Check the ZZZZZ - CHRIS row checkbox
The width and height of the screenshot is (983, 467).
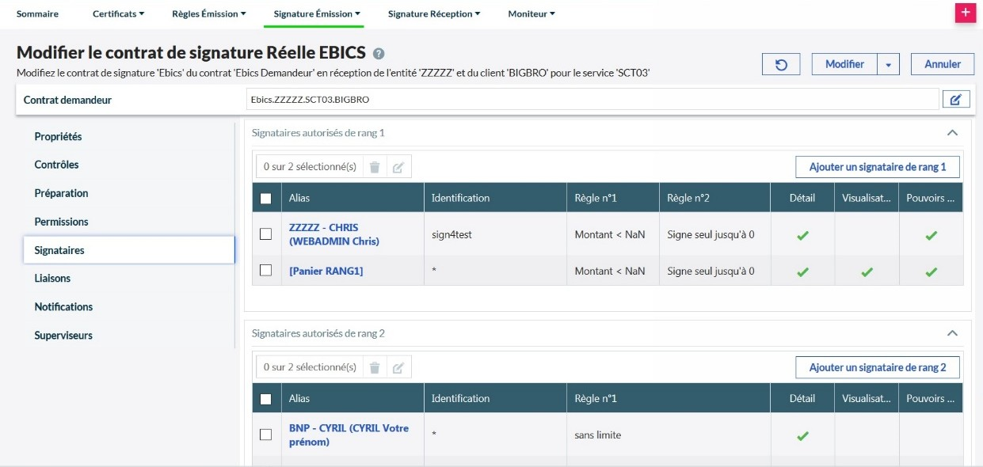click(266, 234)
